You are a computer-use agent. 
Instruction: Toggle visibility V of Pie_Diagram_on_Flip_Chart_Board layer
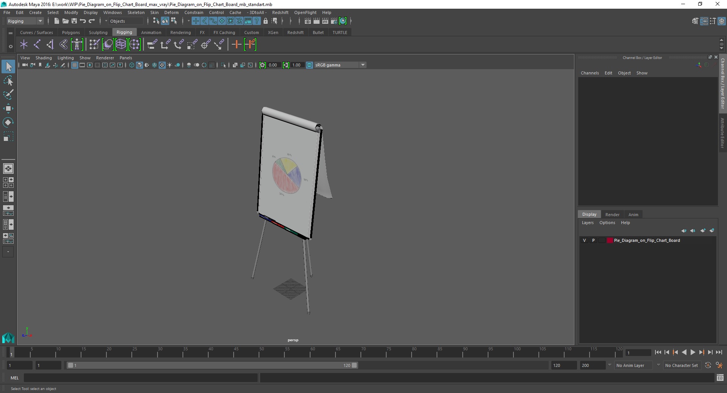(x=584, y=240)
